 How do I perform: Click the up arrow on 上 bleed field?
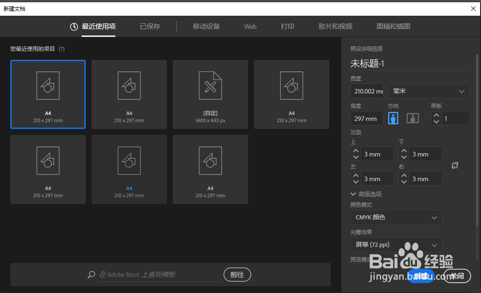coord(355,151)
